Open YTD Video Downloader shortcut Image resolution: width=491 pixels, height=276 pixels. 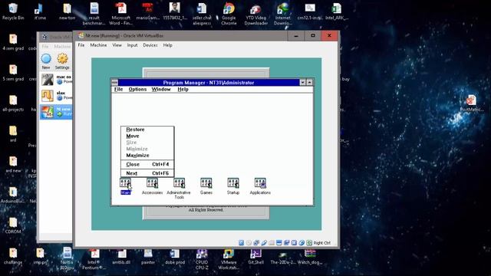click(256, 14)
